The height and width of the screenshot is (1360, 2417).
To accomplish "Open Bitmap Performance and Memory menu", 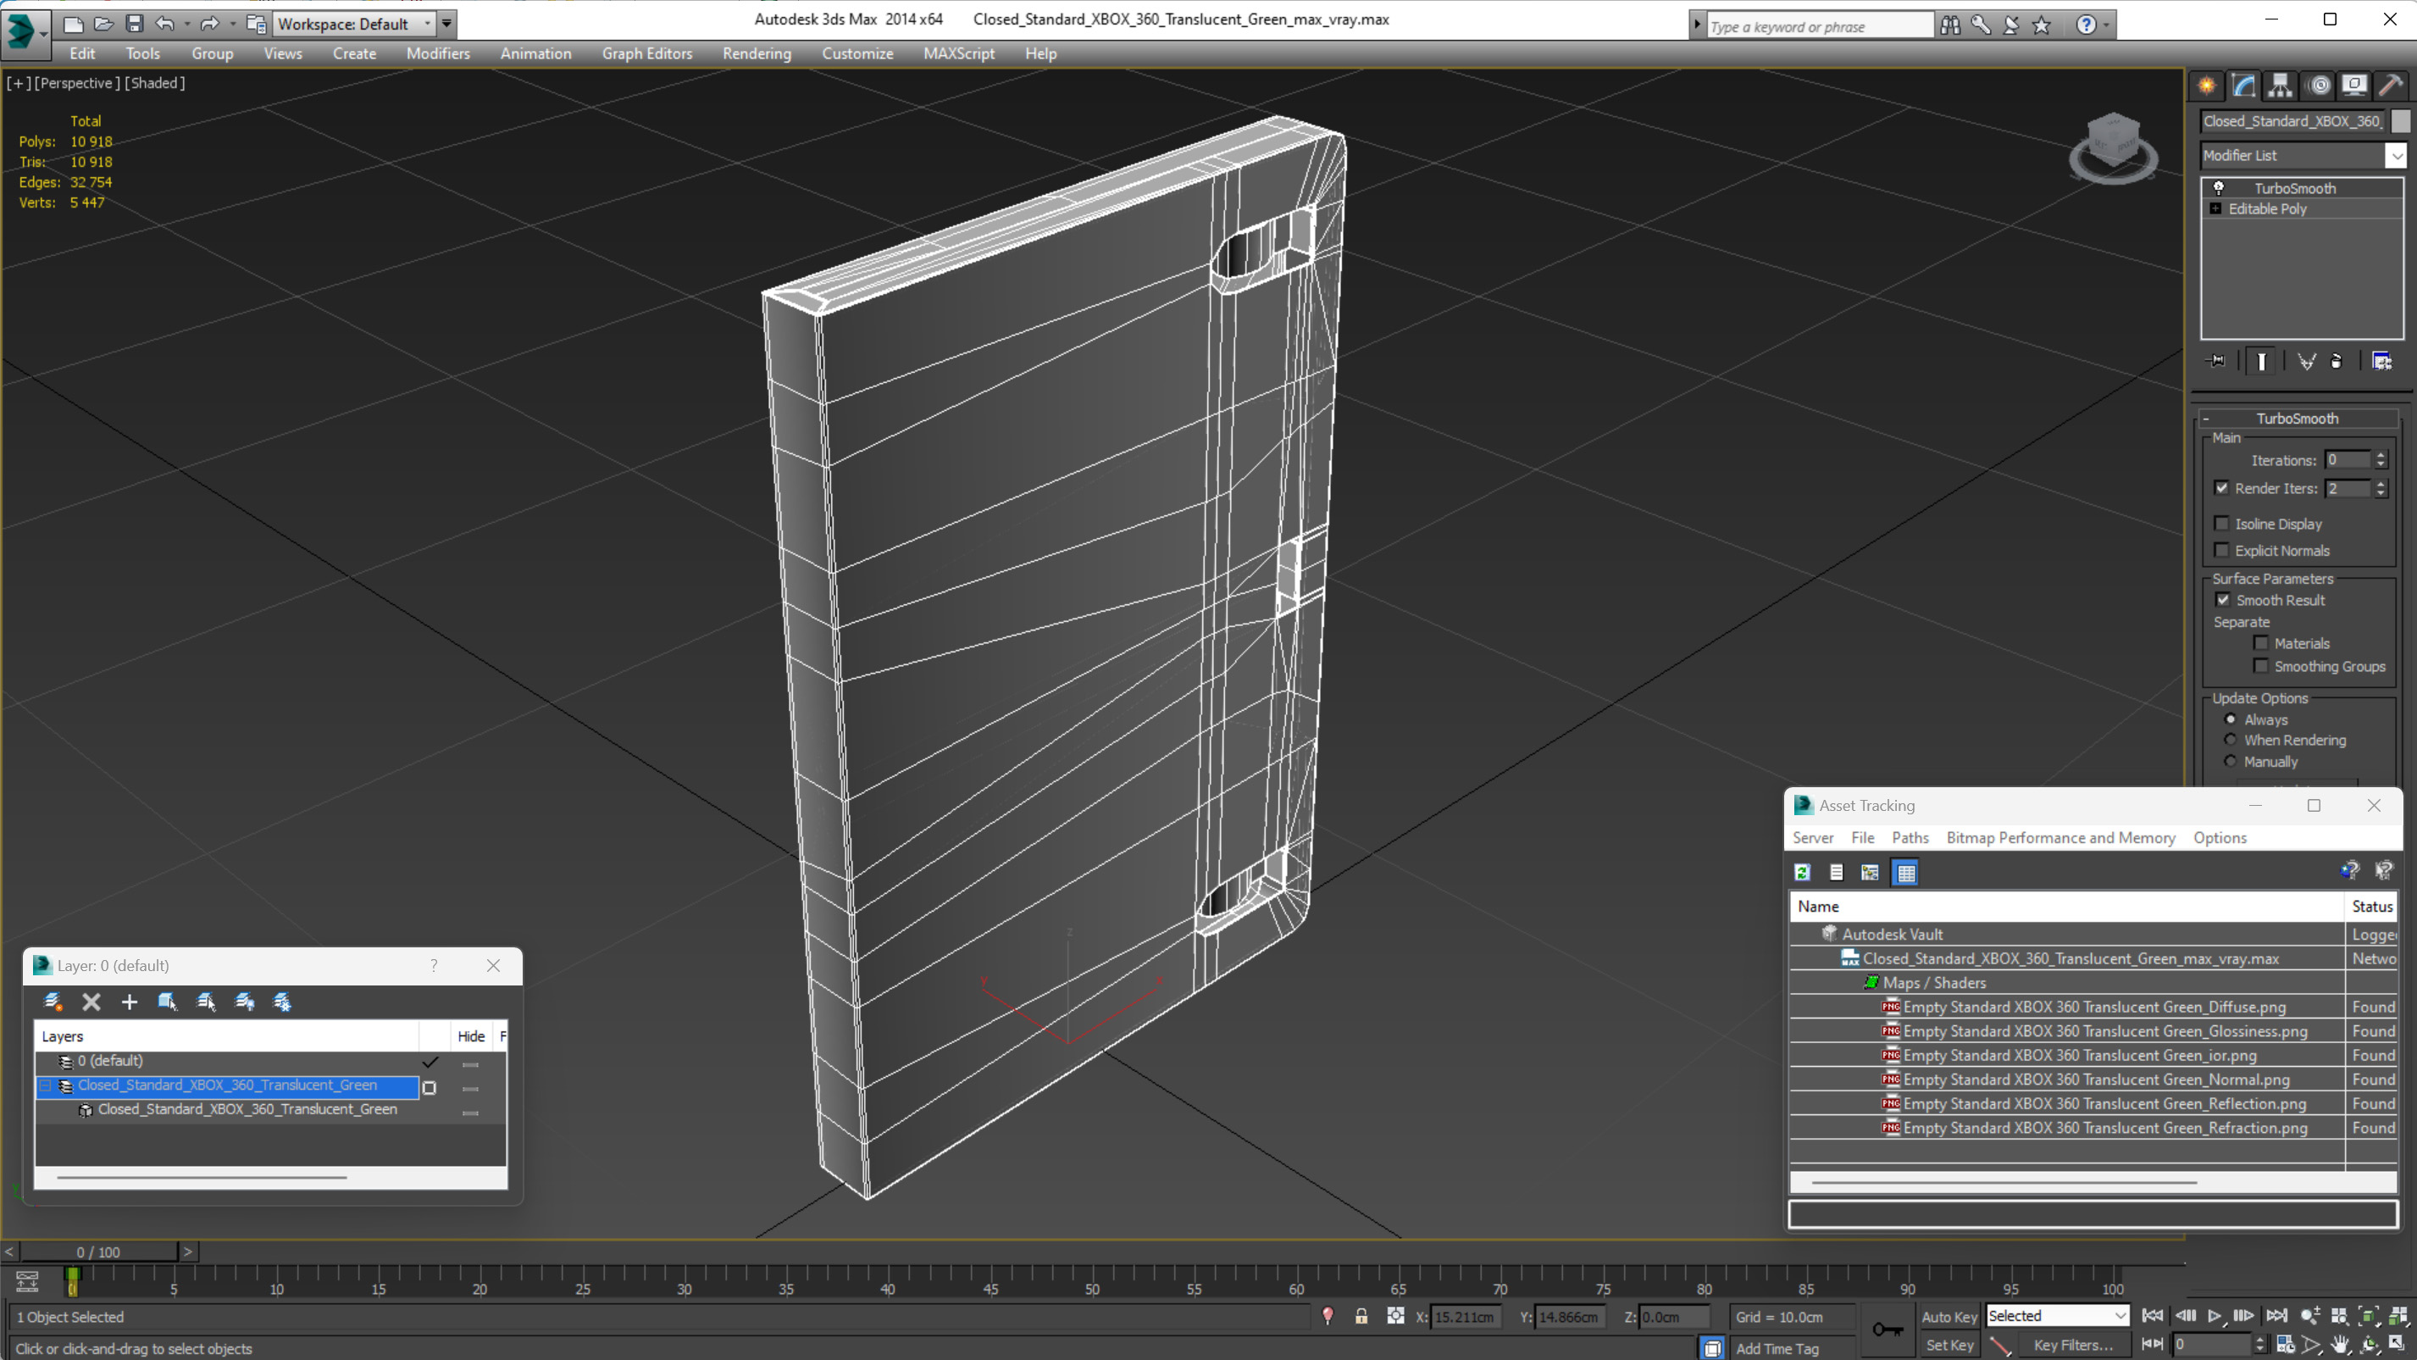I will (2060, 837).
